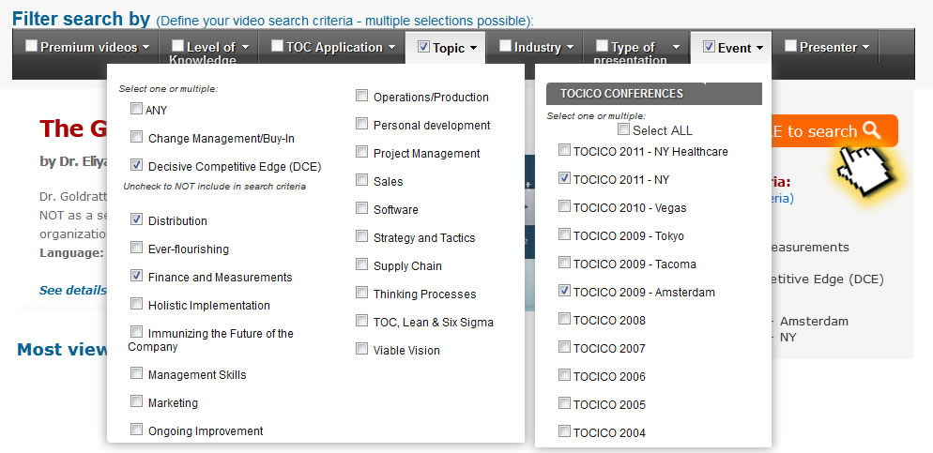
Task: Tick the TOCICO 2010 - Vegas checkbox
Action: 564,207
